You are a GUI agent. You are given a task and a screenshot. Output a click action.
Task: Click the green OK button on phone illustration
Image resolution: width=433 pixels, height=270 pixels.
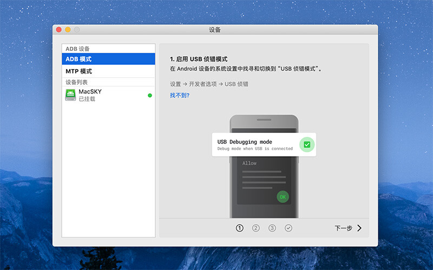pos(283,197)
